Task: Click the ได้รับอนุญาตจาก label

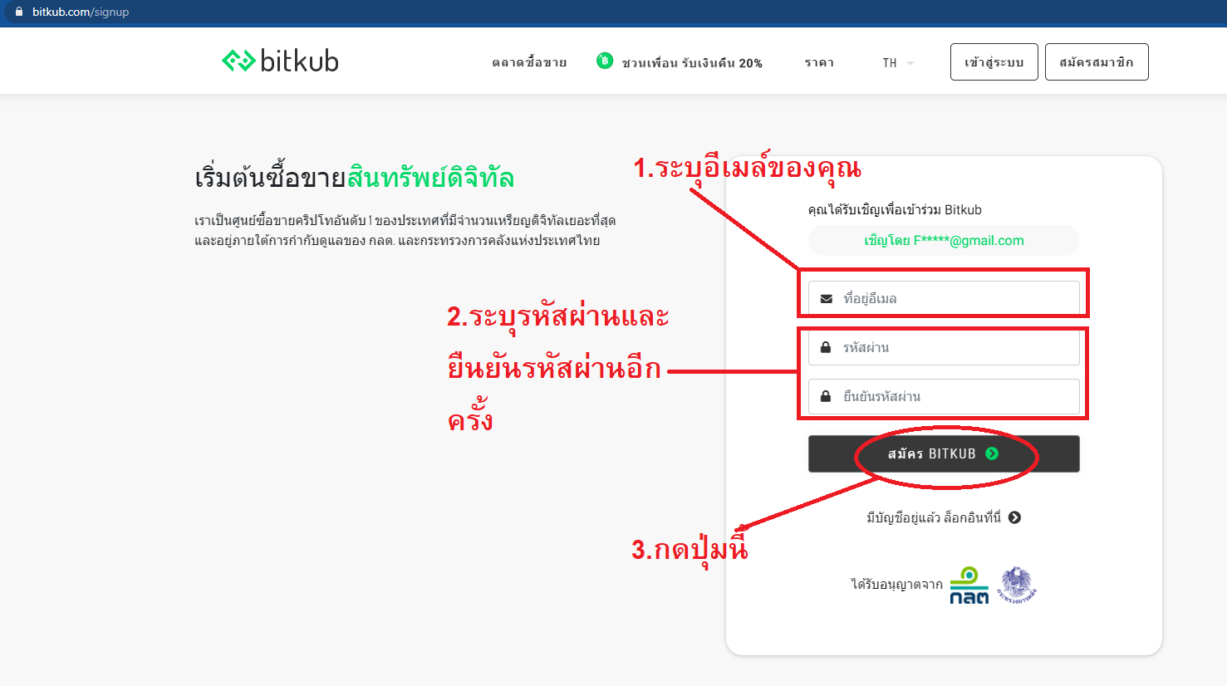Action: [x=897, y=585]
